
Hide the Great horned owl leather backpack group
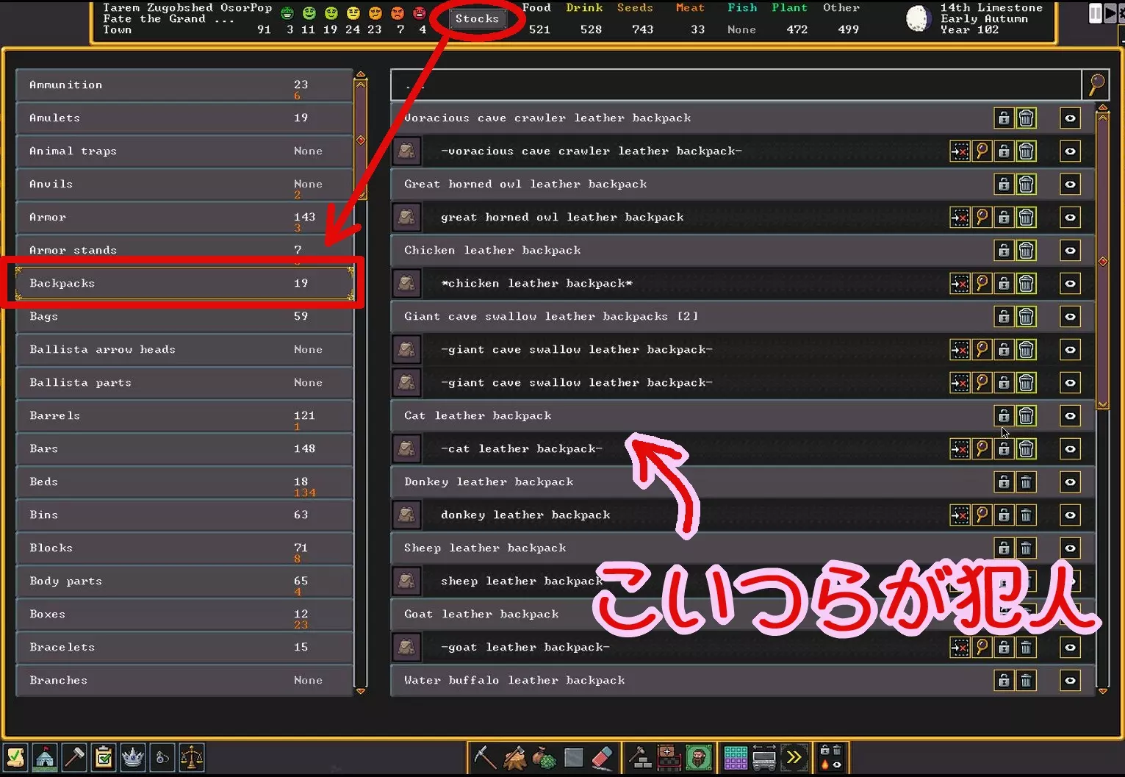[1070, 185]
